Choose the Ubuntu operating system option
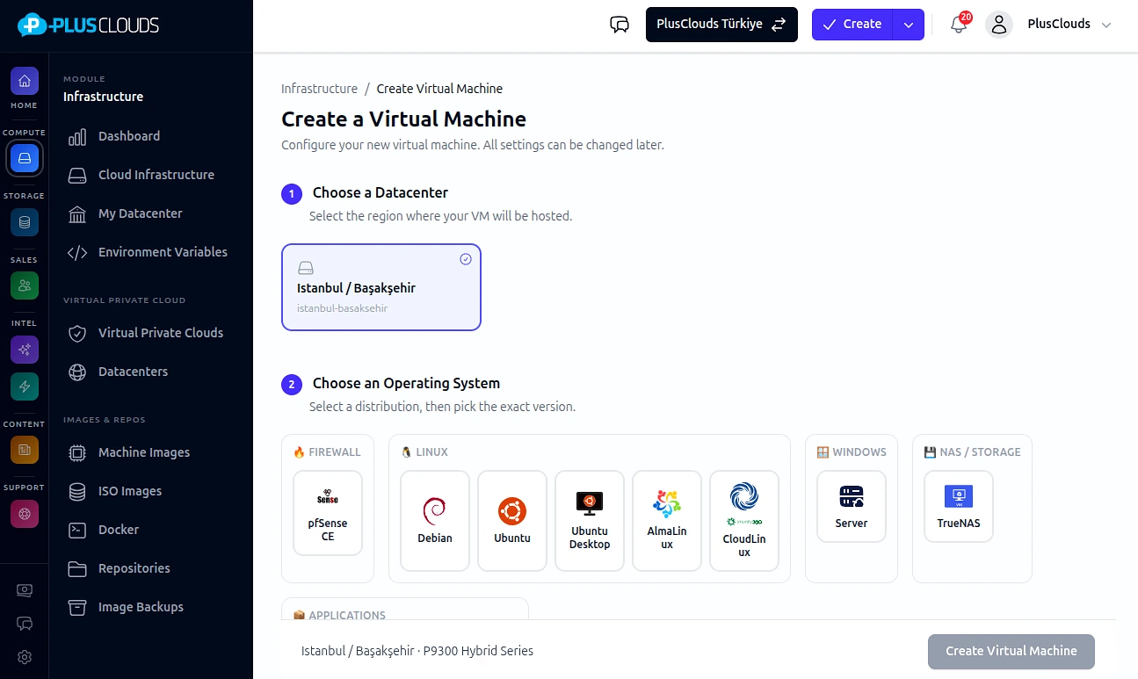The image size is (1138, 679). (x=512, y=521)
